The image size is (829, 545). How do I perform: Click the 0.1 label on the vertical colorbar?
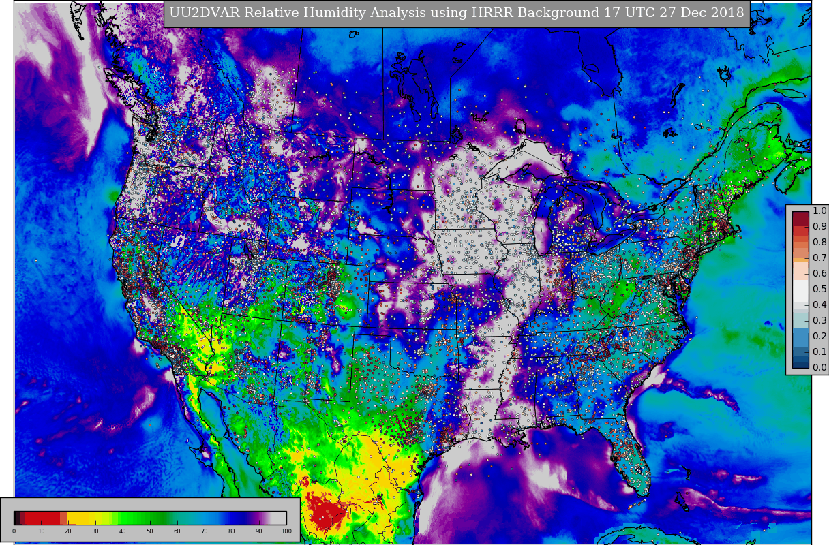pyautogui.click(x=819, y=352)
